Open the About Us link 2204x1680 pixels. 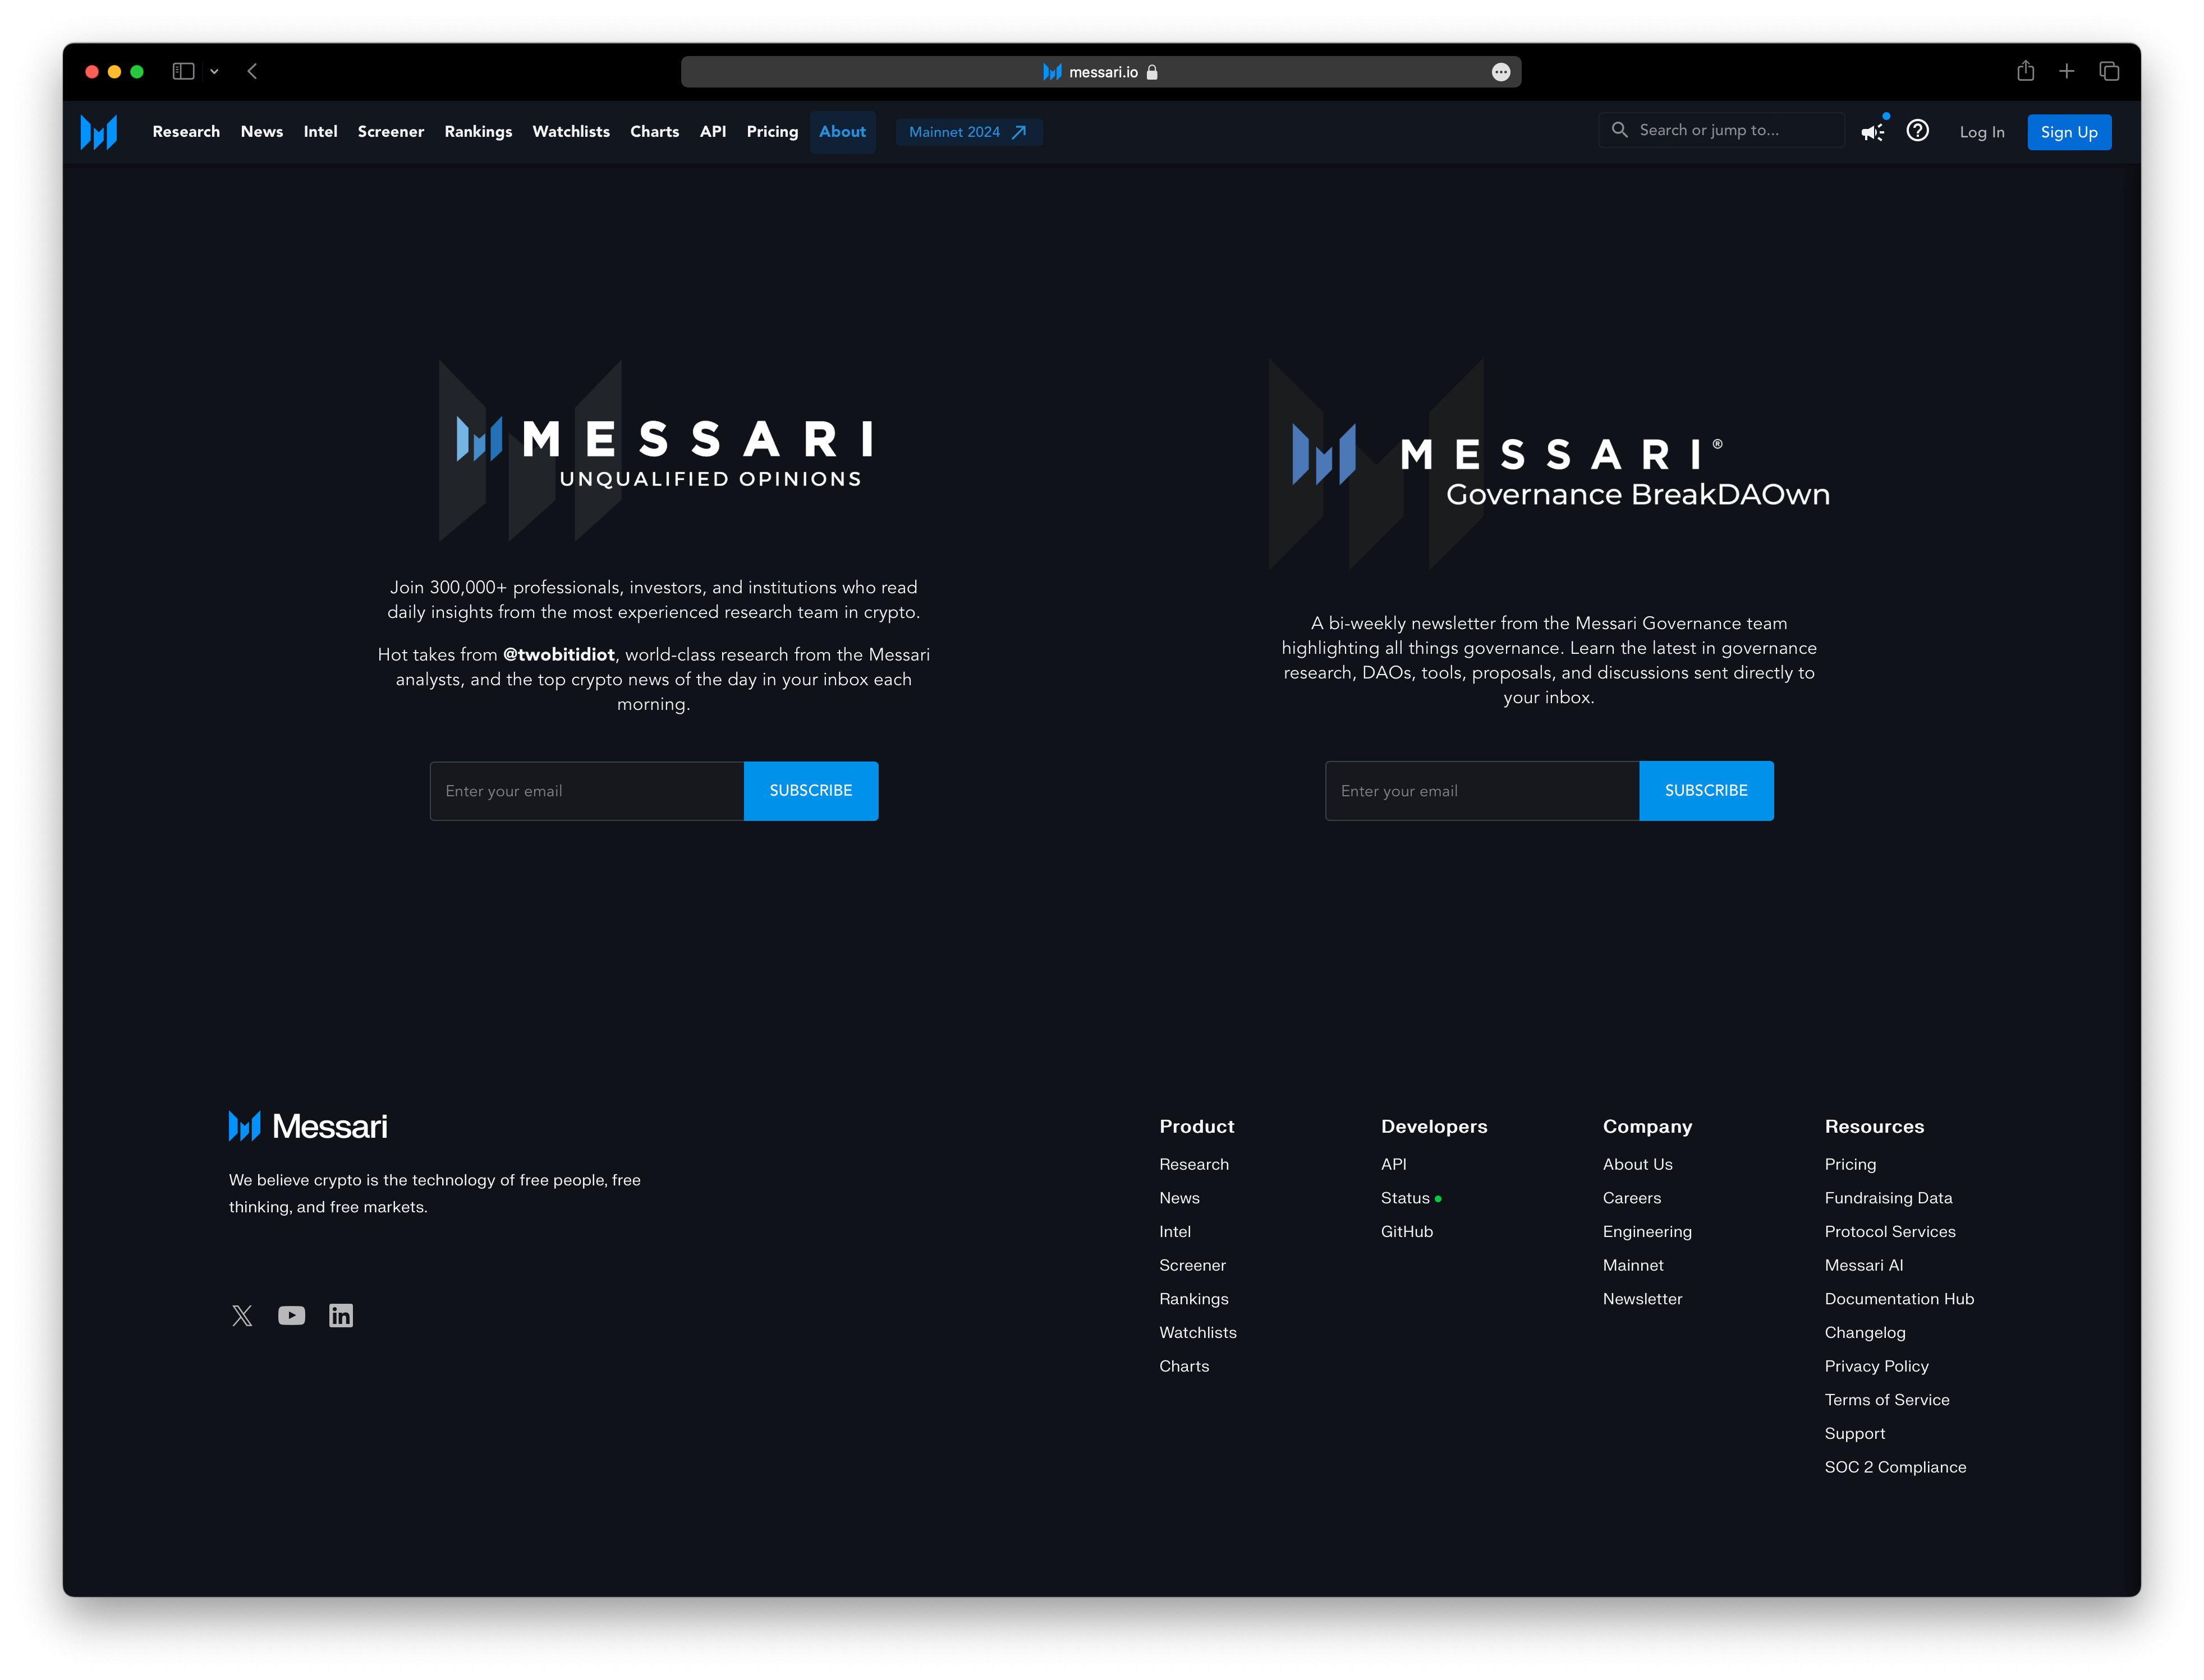[x=1638, y=1165]
